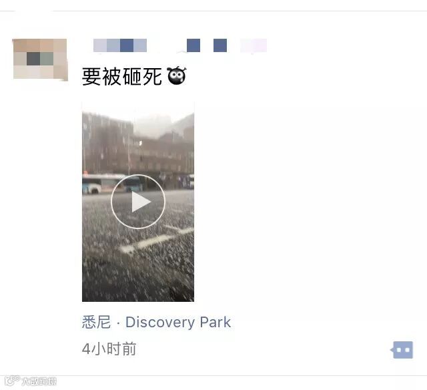
Task: Open the comment and like bubble button
Action: [402, 350]
